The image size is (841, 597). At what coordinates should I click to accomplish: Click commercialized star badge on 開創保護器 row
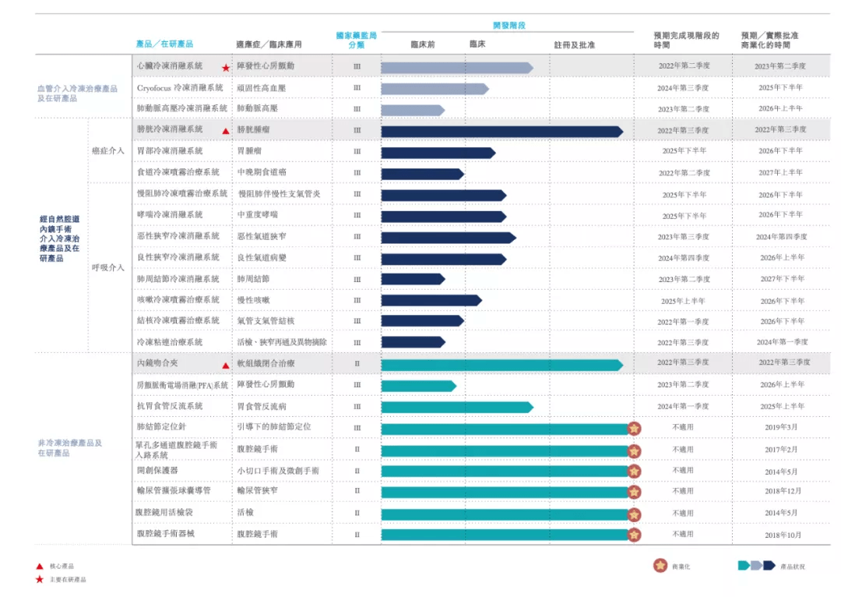point(634,472)
